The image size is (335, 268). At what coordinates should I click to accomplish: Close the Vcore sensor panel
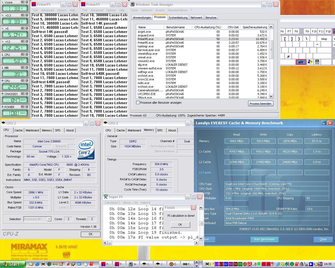[x=27, y=2]
